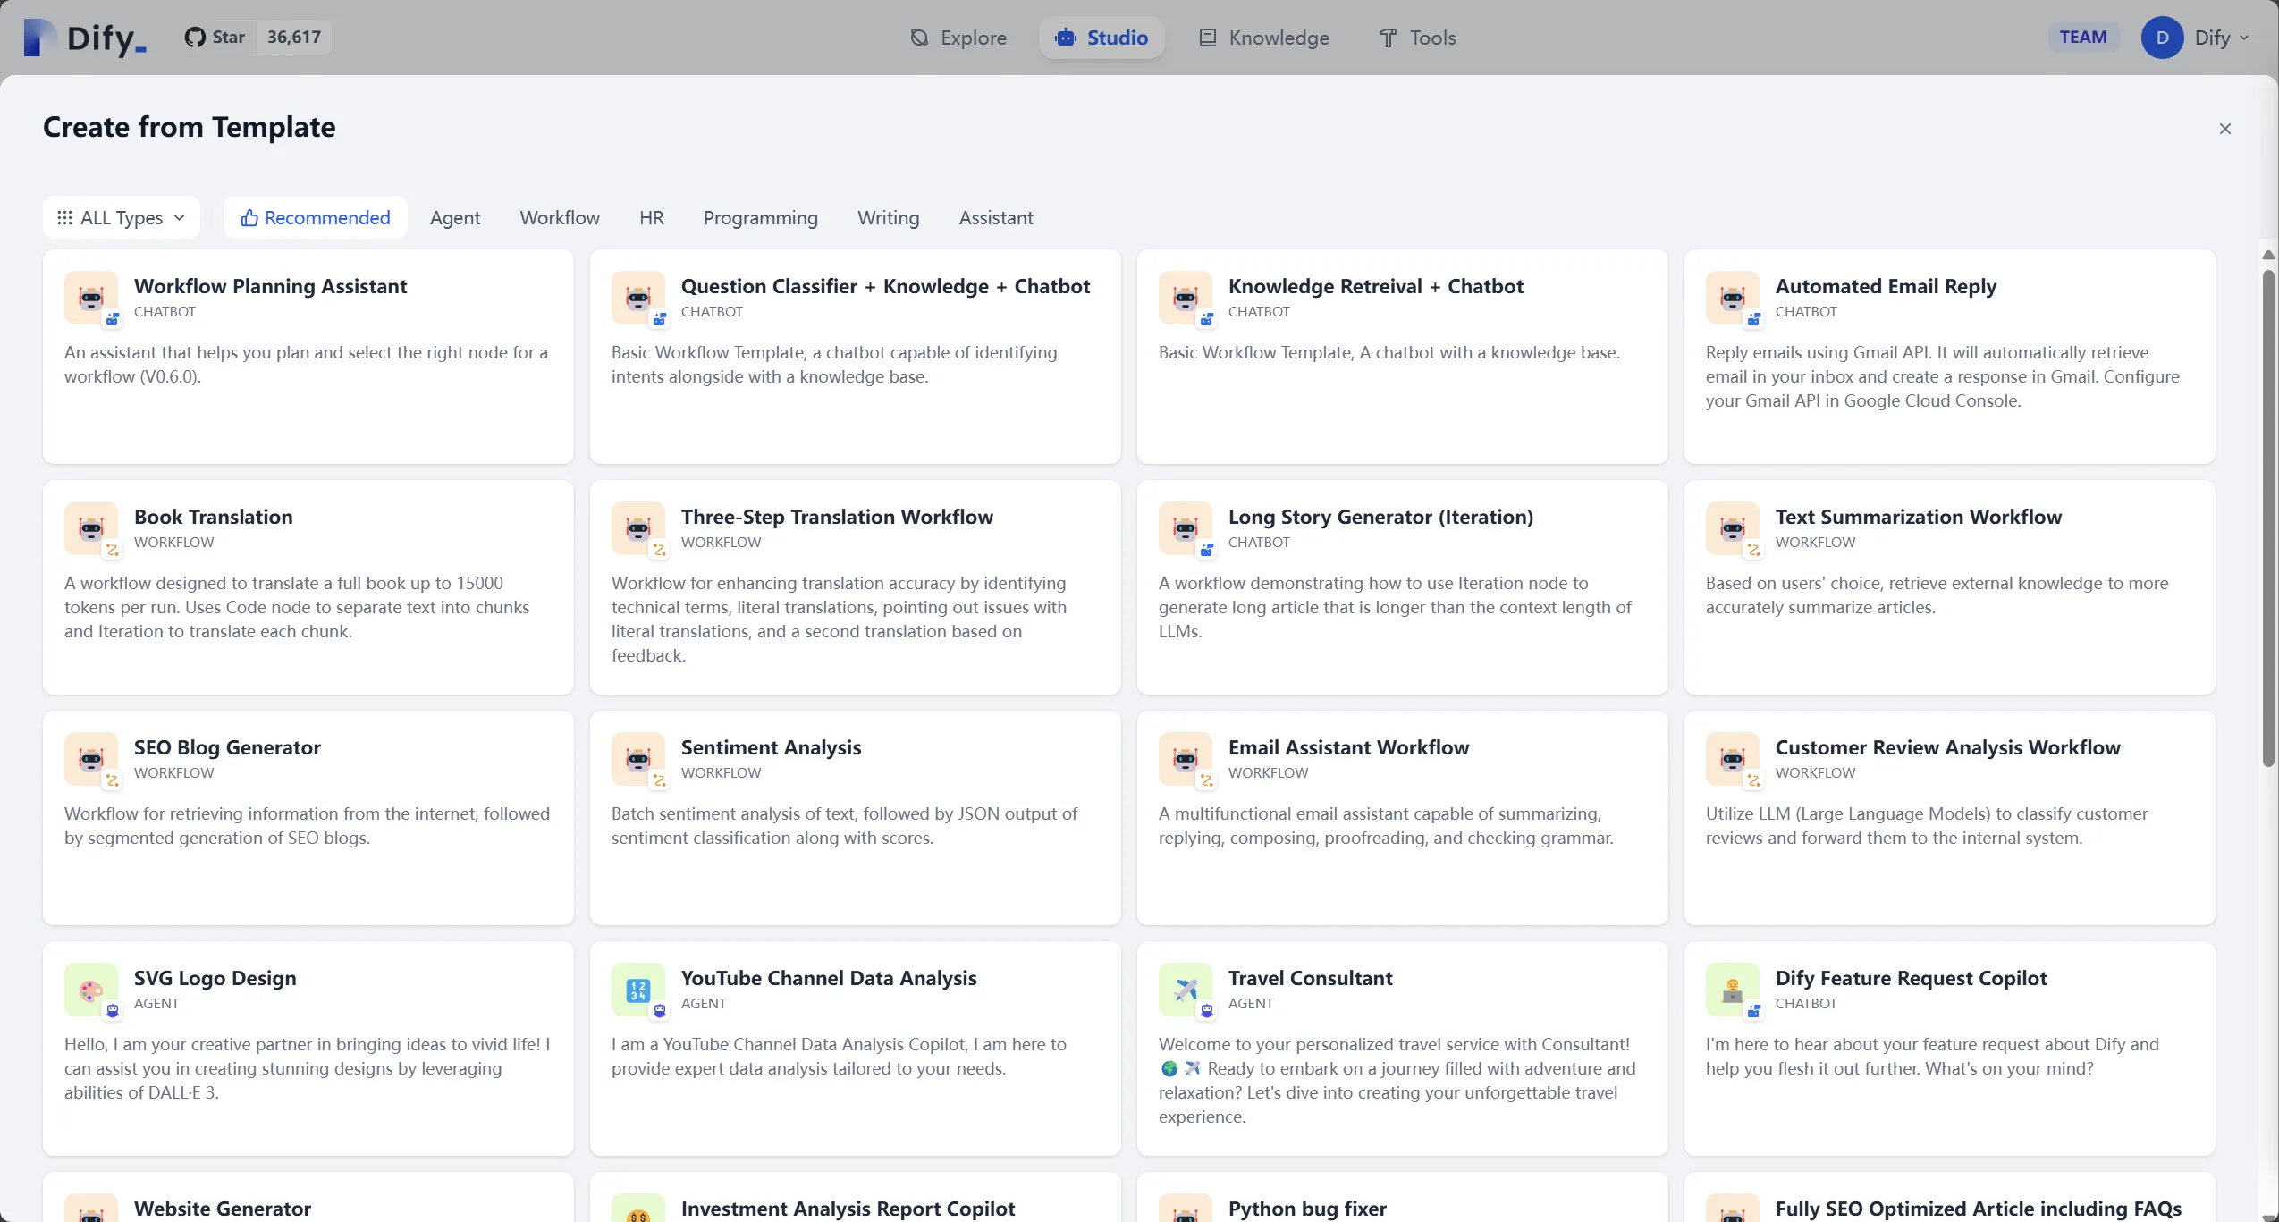Click the YouTube Channel Data Analysis icon

[x=637, y=990]
